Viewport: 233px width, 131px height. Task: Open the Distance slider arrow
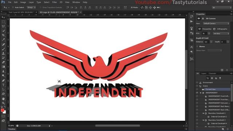click(211, 42)
